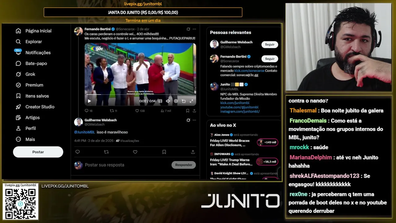Open kick.com/junitombl link

point(235,103)
